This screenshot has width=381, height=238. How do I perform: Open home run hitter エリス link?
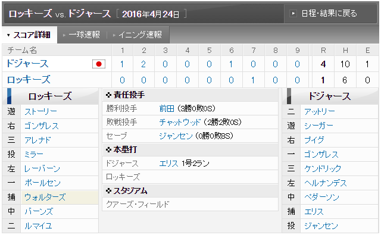[169, 164]
